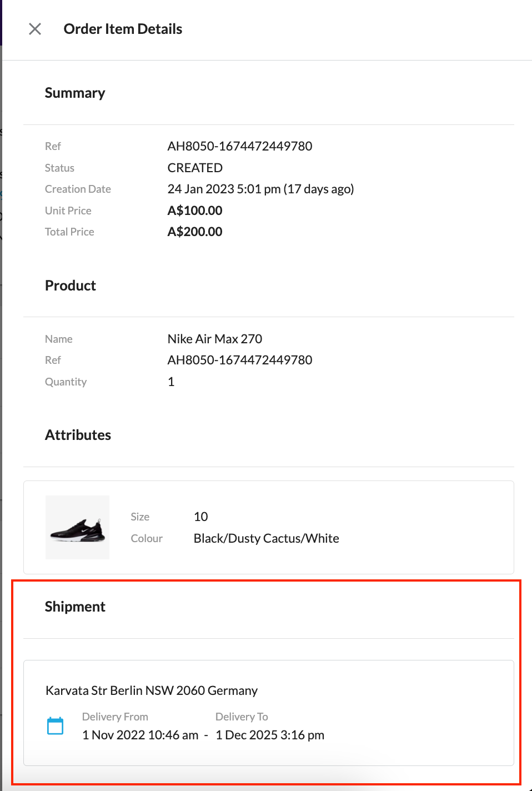Click the calendar icon in Shipment card
The width and height of the screenshot is (532, 791).
[56, 726]
